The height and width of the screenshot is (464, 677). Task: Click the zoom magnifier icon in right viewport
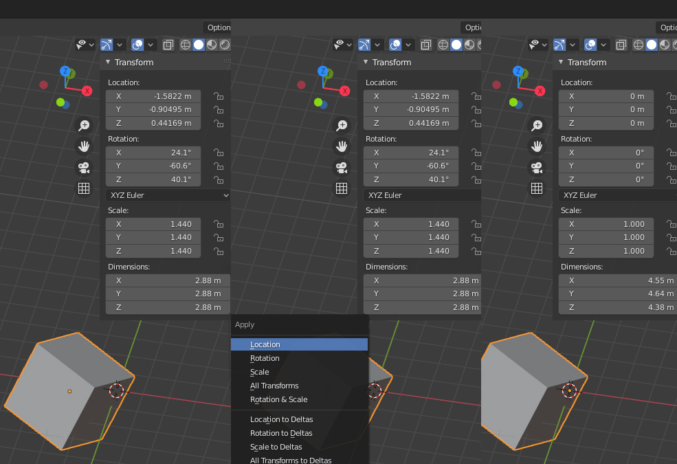tap(537, 125)
